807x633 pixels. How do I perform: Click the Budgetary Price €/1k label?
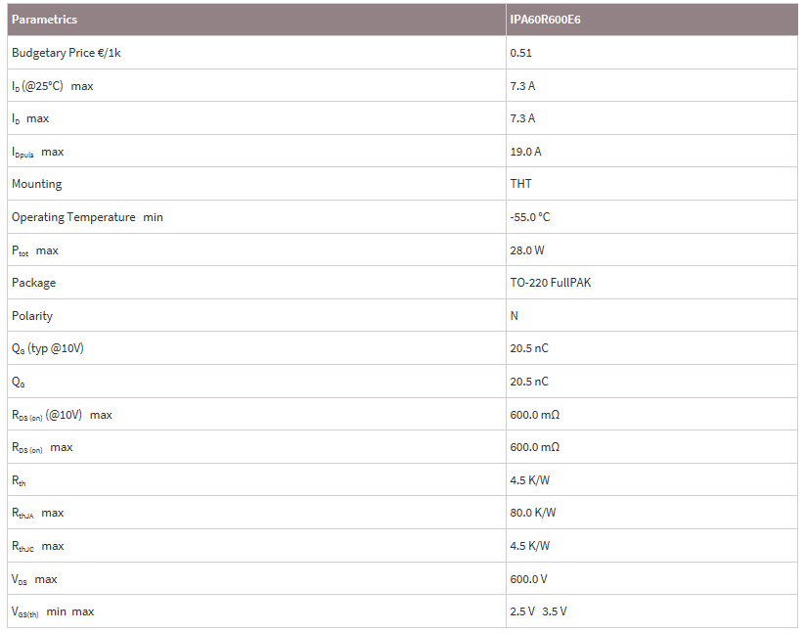67,53
